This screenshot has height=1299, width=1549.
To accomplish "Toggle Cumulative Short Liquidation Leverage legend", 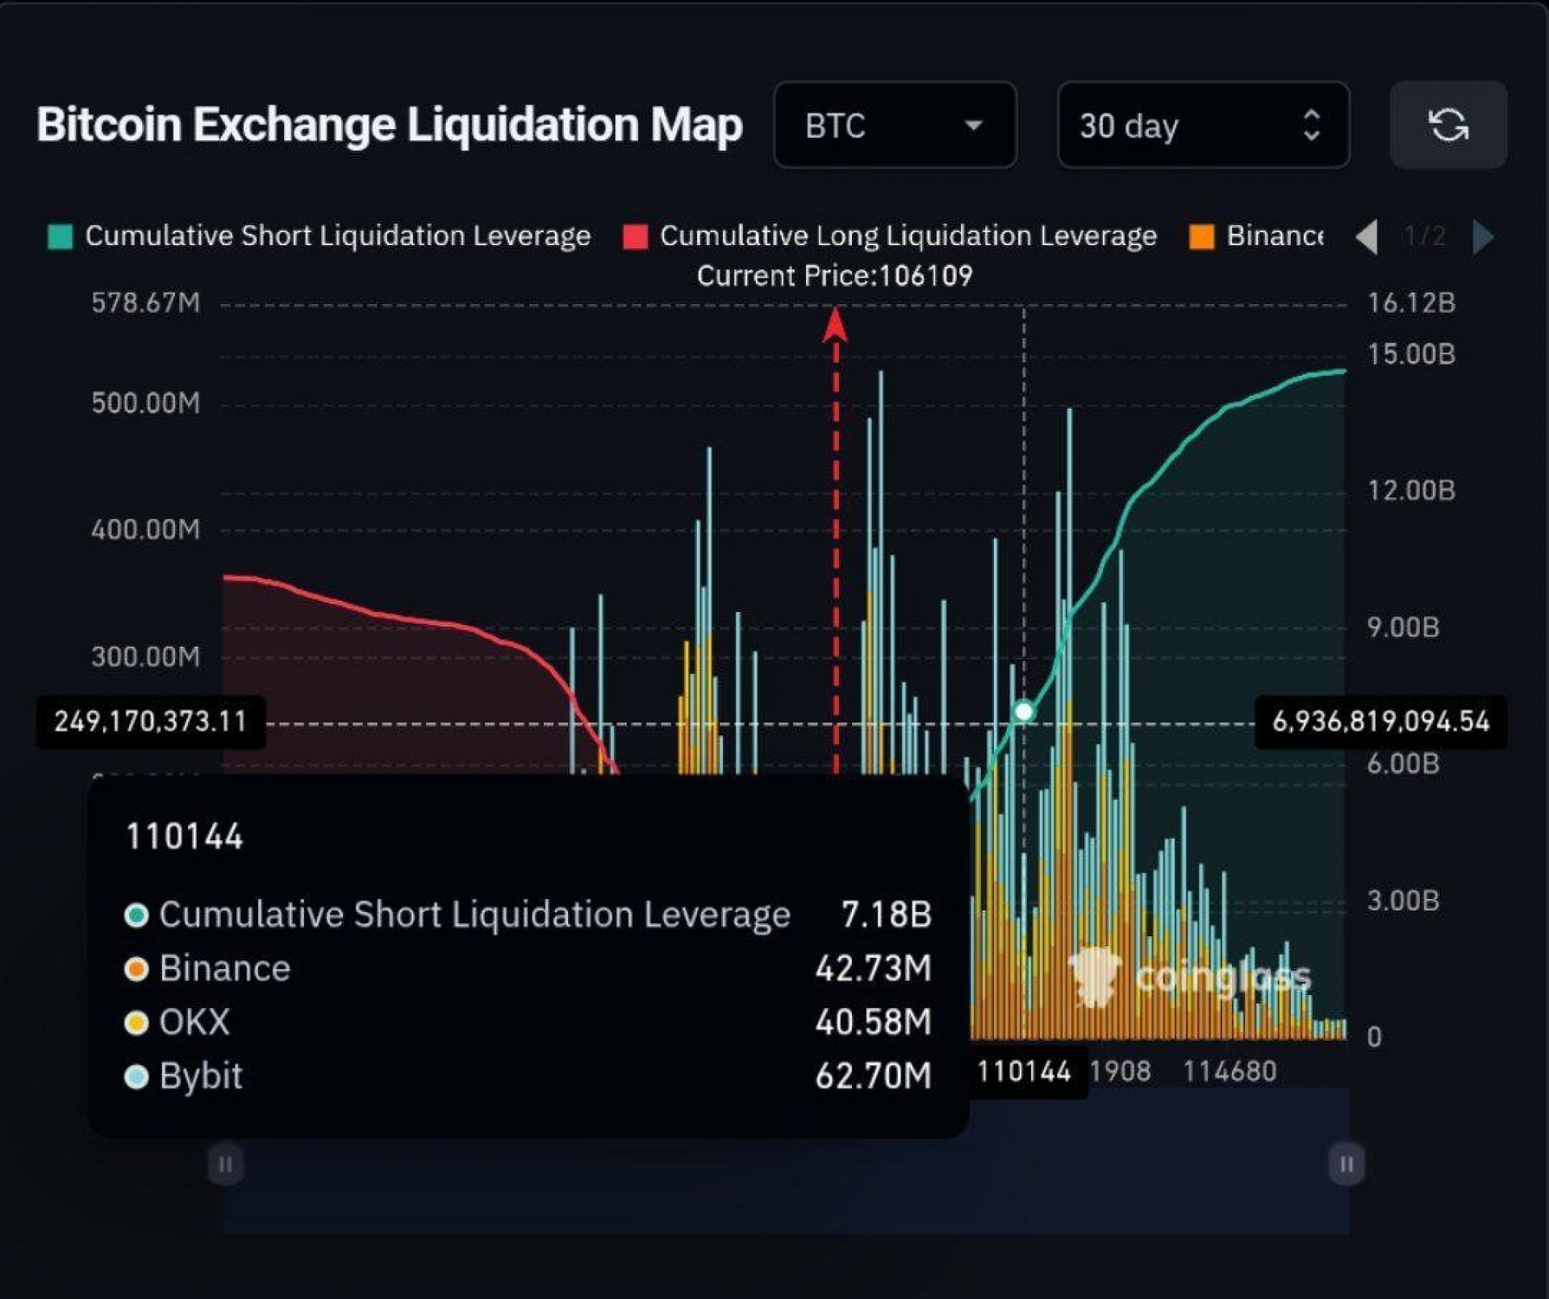I will click(319, 236).
